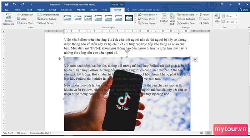Open the Artistic Effects dropdown
The height and width of the screenshot is (138, 250).
point(26,23)
